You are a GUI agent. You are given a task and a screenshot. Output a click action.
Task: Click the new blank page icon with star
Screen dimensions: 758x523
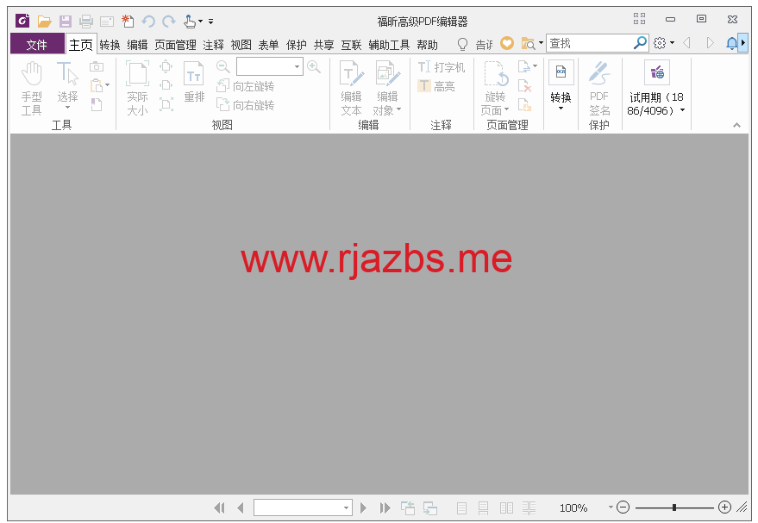point(128,22)
